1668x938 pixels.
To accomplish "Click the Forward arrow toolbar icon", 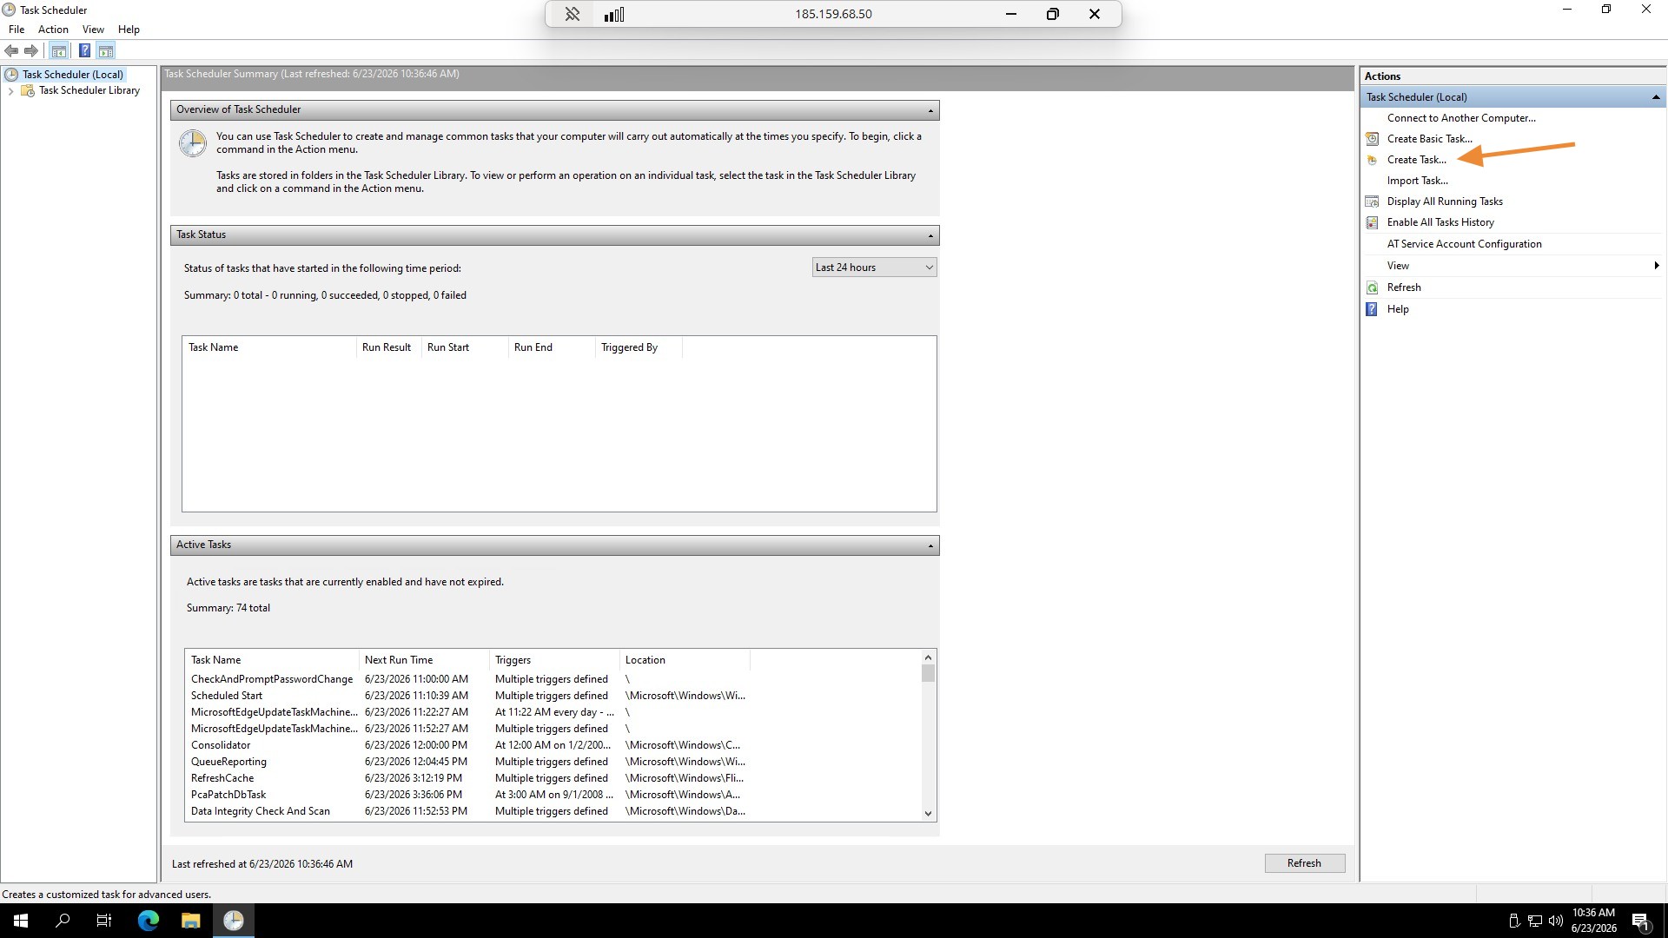I will tap(31, 51).
